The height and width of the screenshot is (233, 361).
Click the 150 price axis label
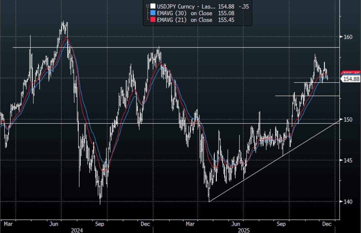pos(348,120)
